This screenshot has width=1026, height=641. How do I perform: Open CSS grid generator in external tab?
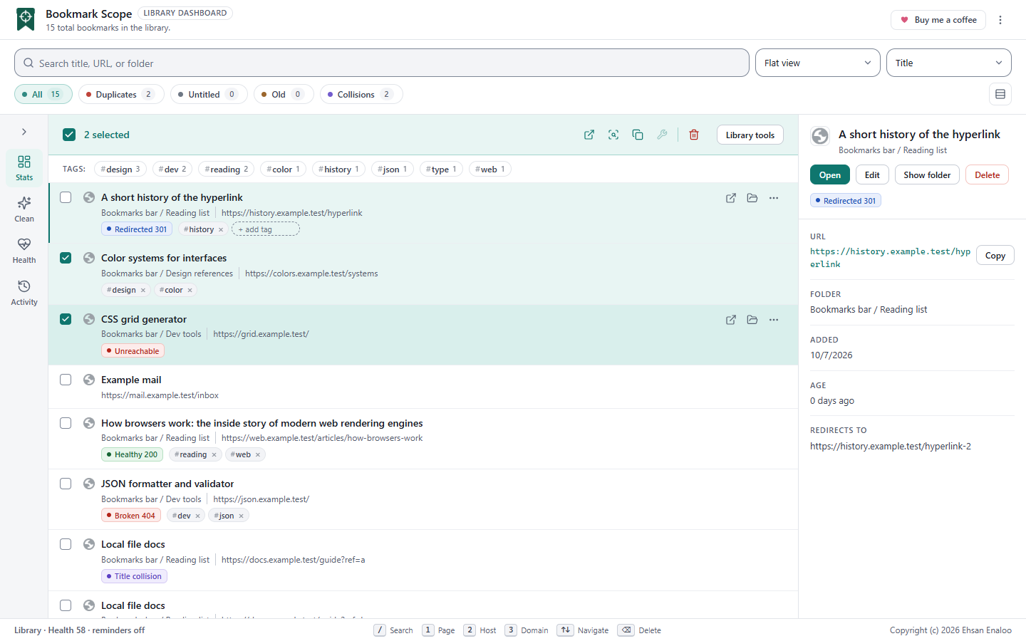point(731,320)
